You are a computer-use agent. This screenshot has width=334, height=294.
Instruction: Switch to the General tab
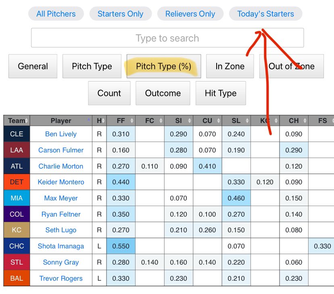[x=33, y=66]
